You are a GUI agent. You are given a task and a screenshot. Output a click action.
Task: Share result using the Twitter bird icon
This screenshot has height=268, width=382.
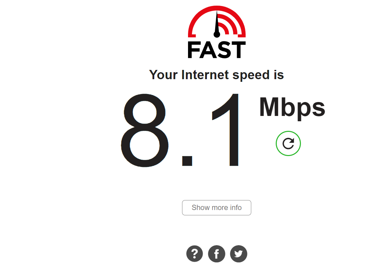pyautogui.click(x=239, y=254)
